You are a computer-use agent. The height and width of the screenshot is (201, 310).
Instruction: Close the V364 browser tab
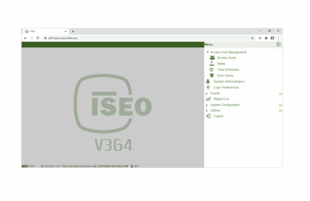pyautogui.click(x=65, y=31)
